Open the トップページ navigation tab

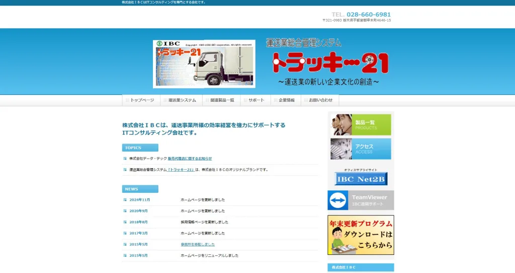tap(141, 100)
